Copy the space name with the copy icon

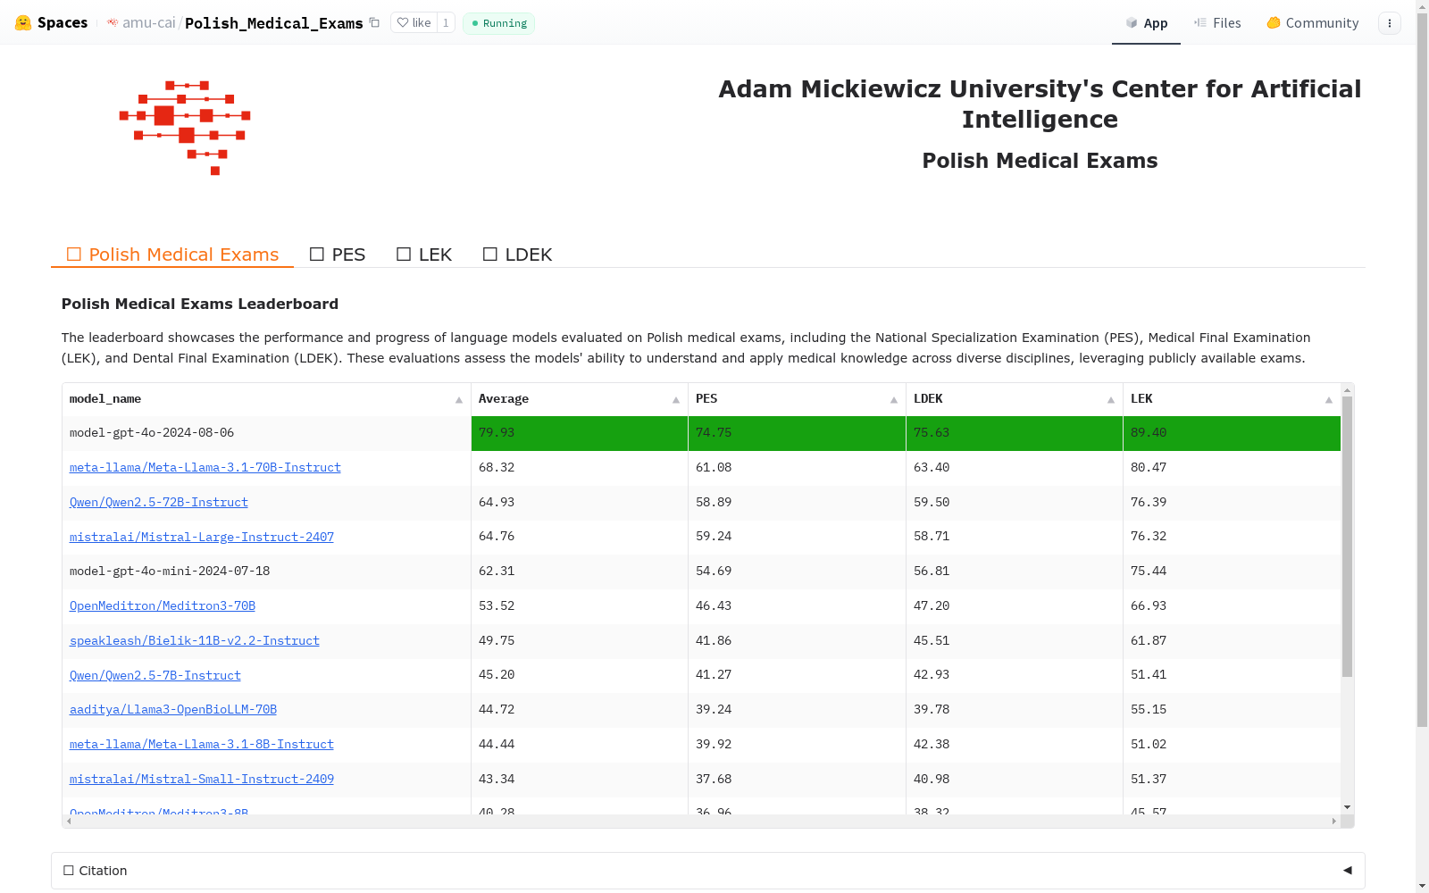pyautogui.click(x=375, y=23)
